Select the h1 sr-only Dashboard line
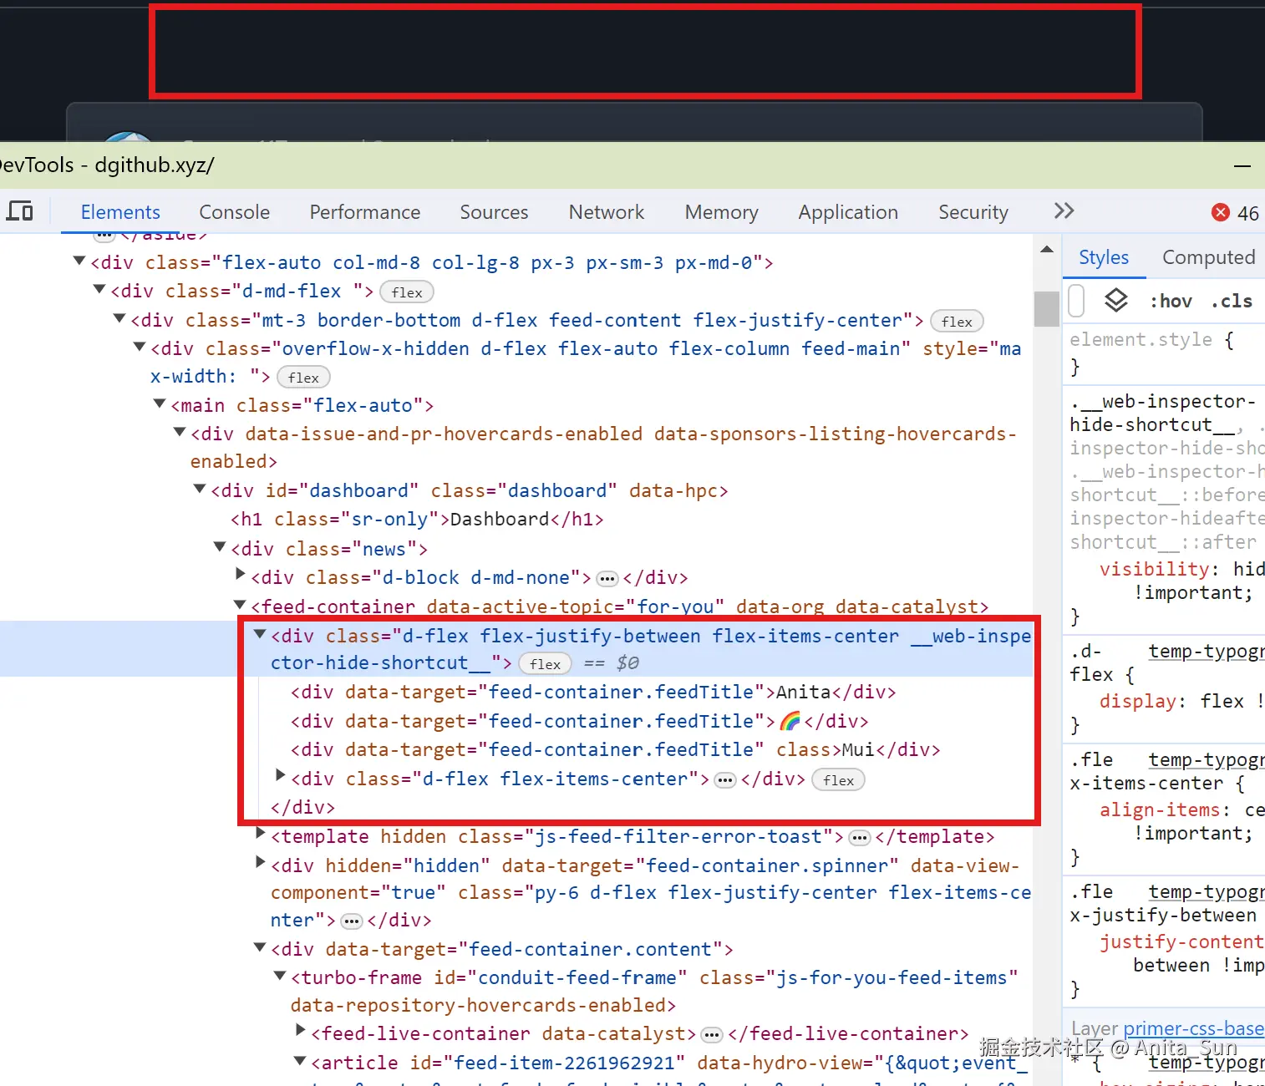Screen dimensions: 1265x1086 point(417,520)
